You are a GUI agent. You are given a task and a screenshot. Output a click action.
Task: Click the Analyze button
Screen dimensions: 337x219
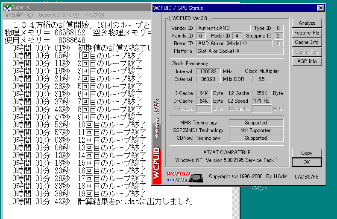click(x=307, y=23)
